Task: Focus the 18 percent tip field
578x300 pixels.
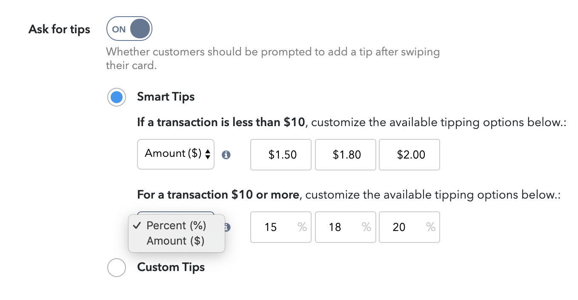Action: [x=345, y=227]
